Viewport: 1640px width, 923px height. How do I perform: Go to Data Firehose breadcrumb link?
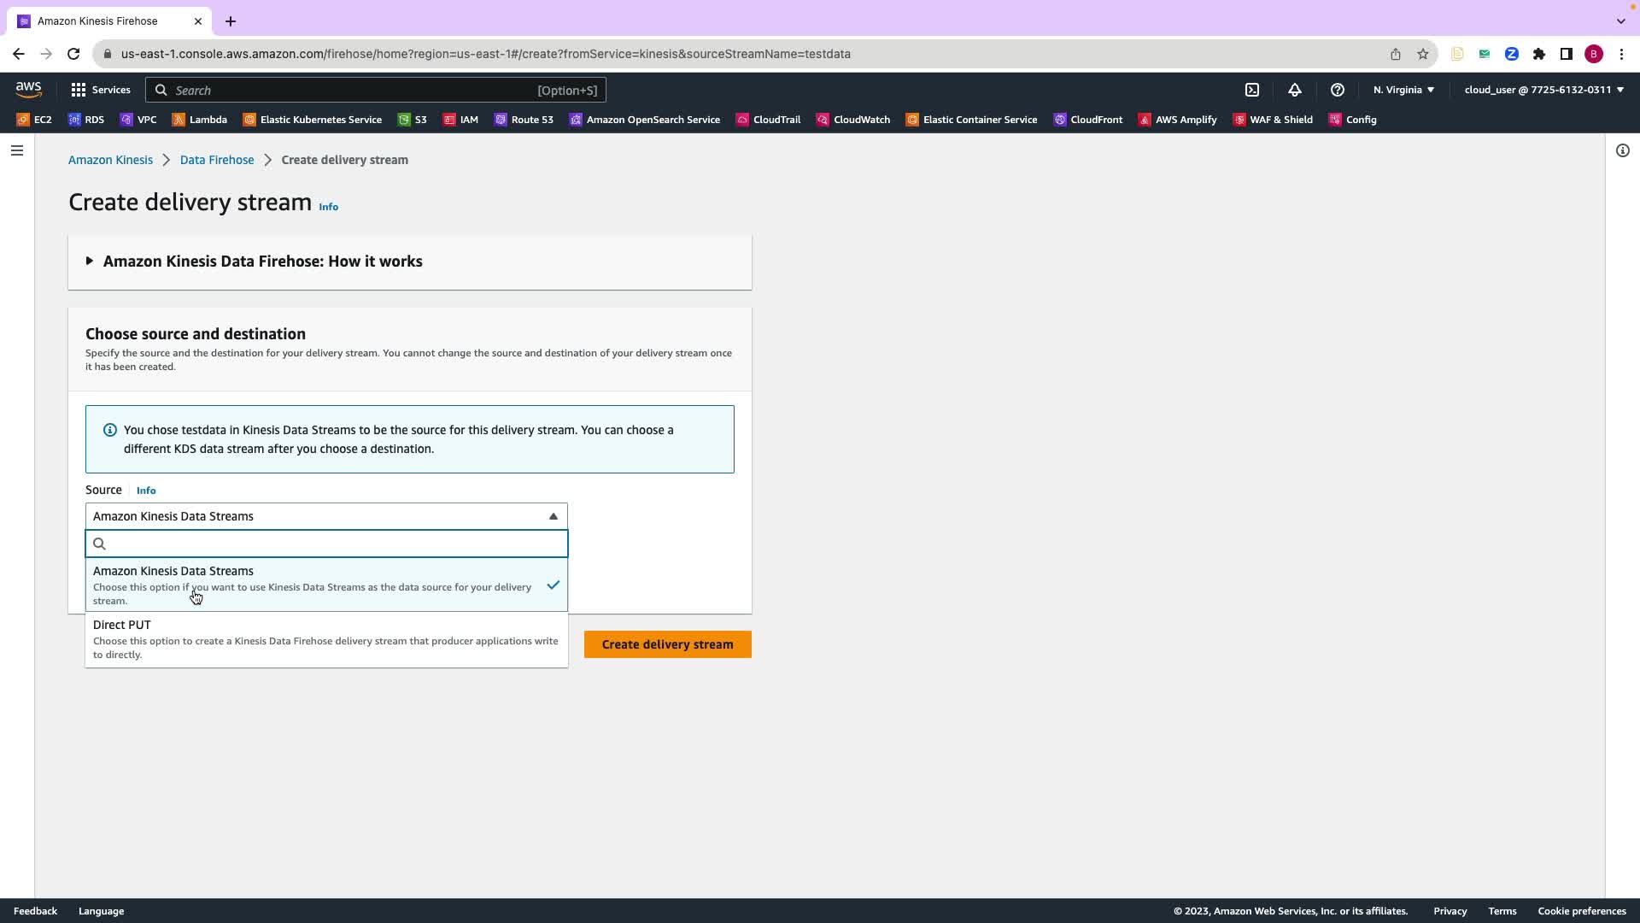[x=216, y=160]
